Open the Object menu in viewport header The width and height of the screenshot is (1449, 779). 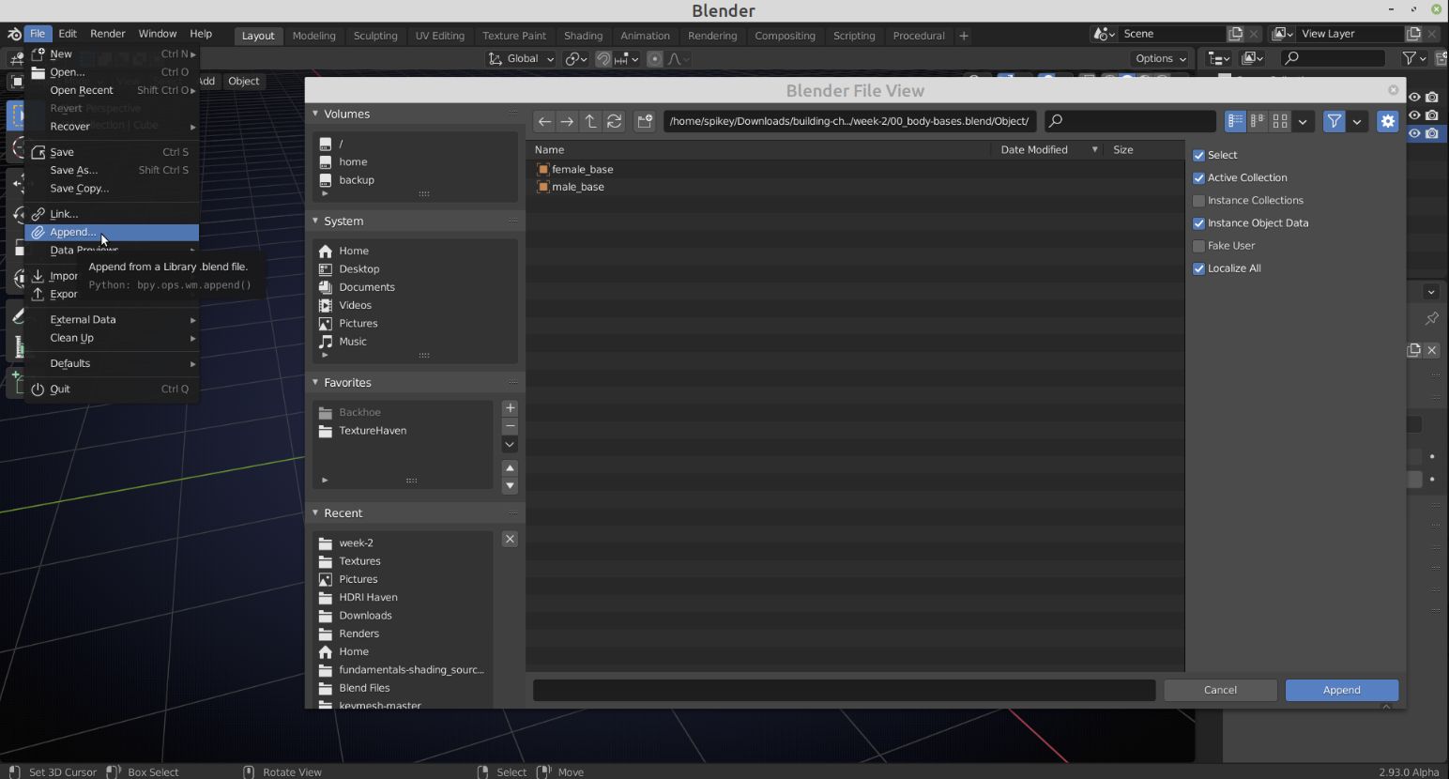(243, 81)
